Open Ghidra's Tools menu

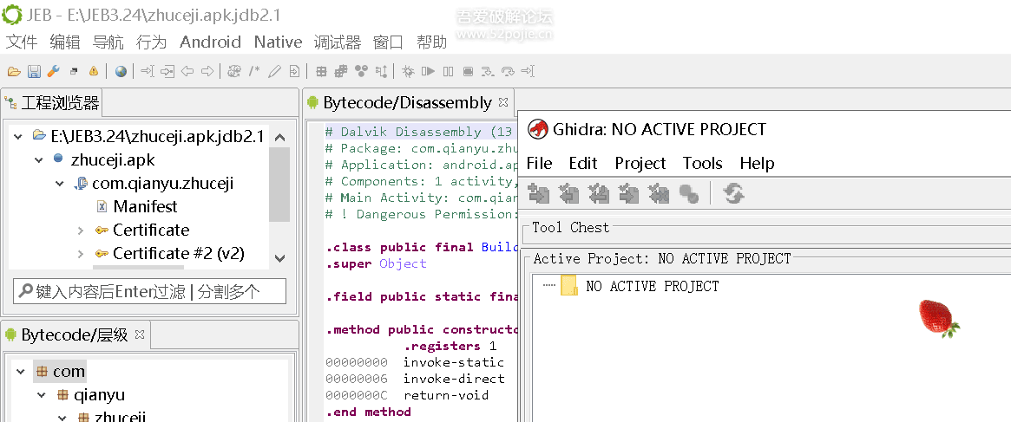pos(703,164)
